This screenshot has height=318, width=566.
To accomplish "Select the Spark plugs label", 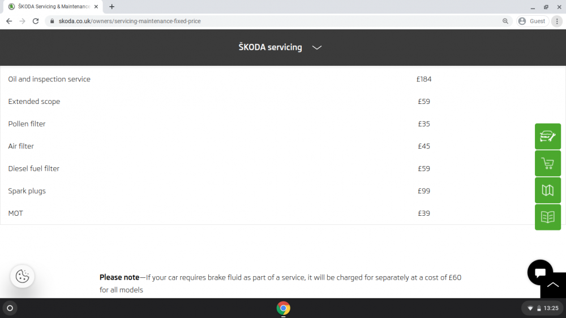I will coord(27,191).
